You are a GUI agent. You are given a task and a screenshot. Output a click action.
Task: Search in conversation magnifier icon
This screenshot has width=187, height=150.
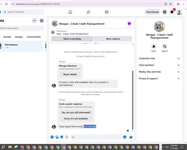pos(165,47)
